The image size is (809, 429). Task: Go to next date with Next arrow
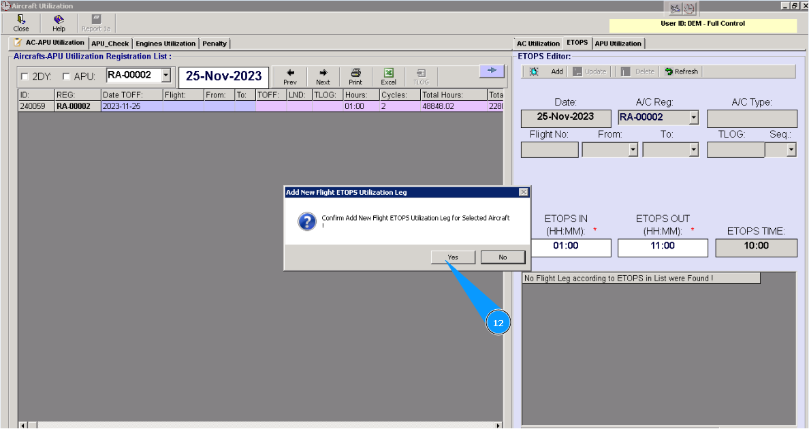pyautogui.click(x=323, y=76)
